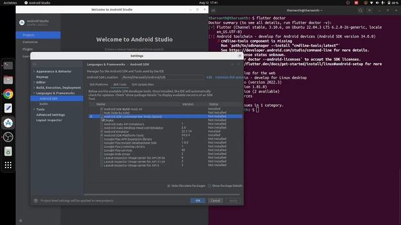Click the Edit link for SDK location
This screenshot has width=401, height=225.
pyautogui.click(x=209, y=77)
